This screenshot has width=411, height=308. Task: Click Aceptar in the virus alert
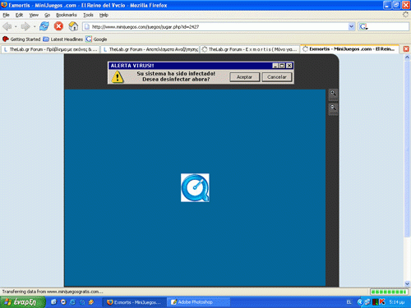click(x=244, y=77)
